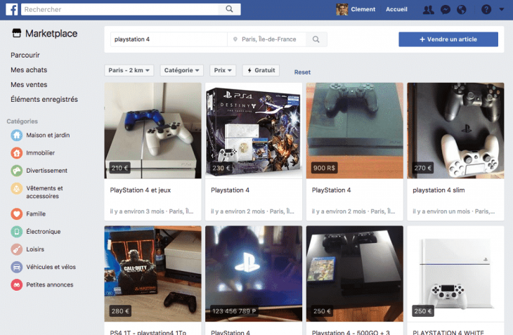Select Électronique category icon
Image resolution: width=513 pixels, height=335 pixels.
17,231
